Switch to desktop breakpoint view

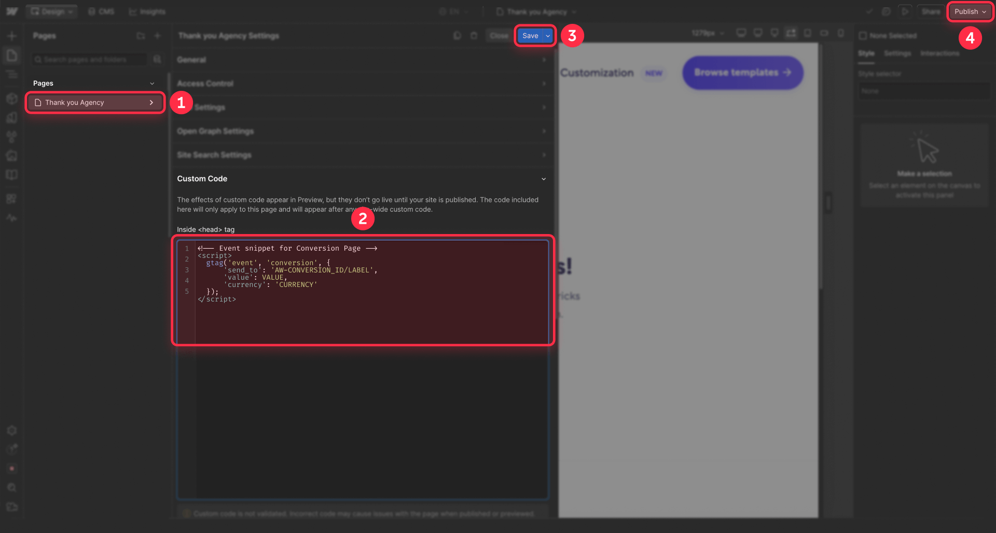click(791, 33)
